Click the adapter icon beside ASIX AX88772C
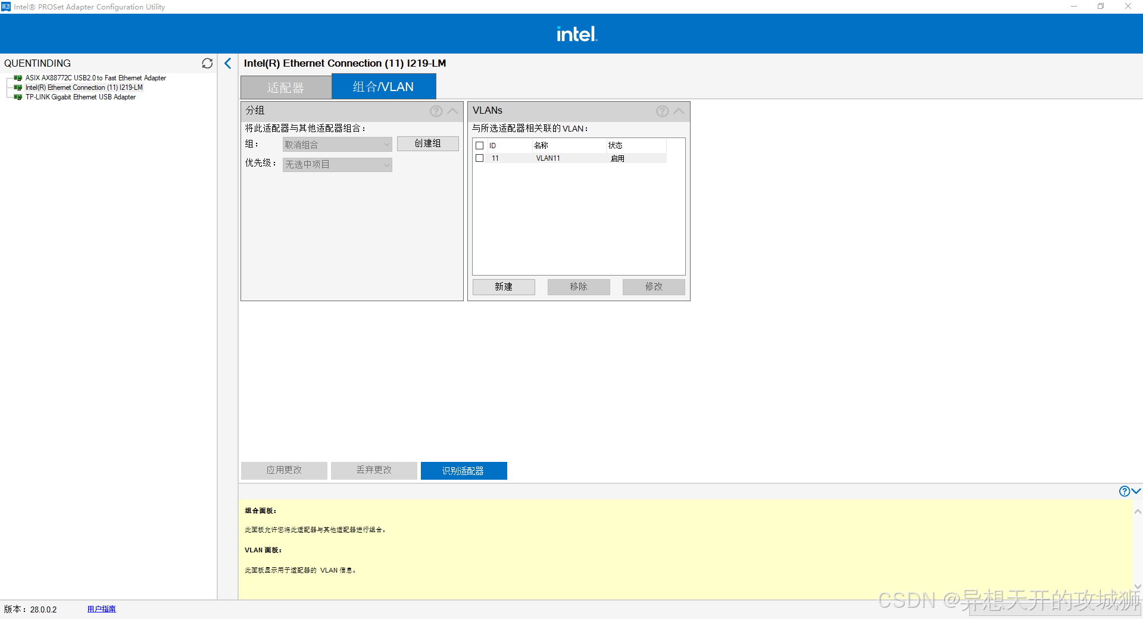Viewport: 1143px width, 619px height. coord(17,77)
